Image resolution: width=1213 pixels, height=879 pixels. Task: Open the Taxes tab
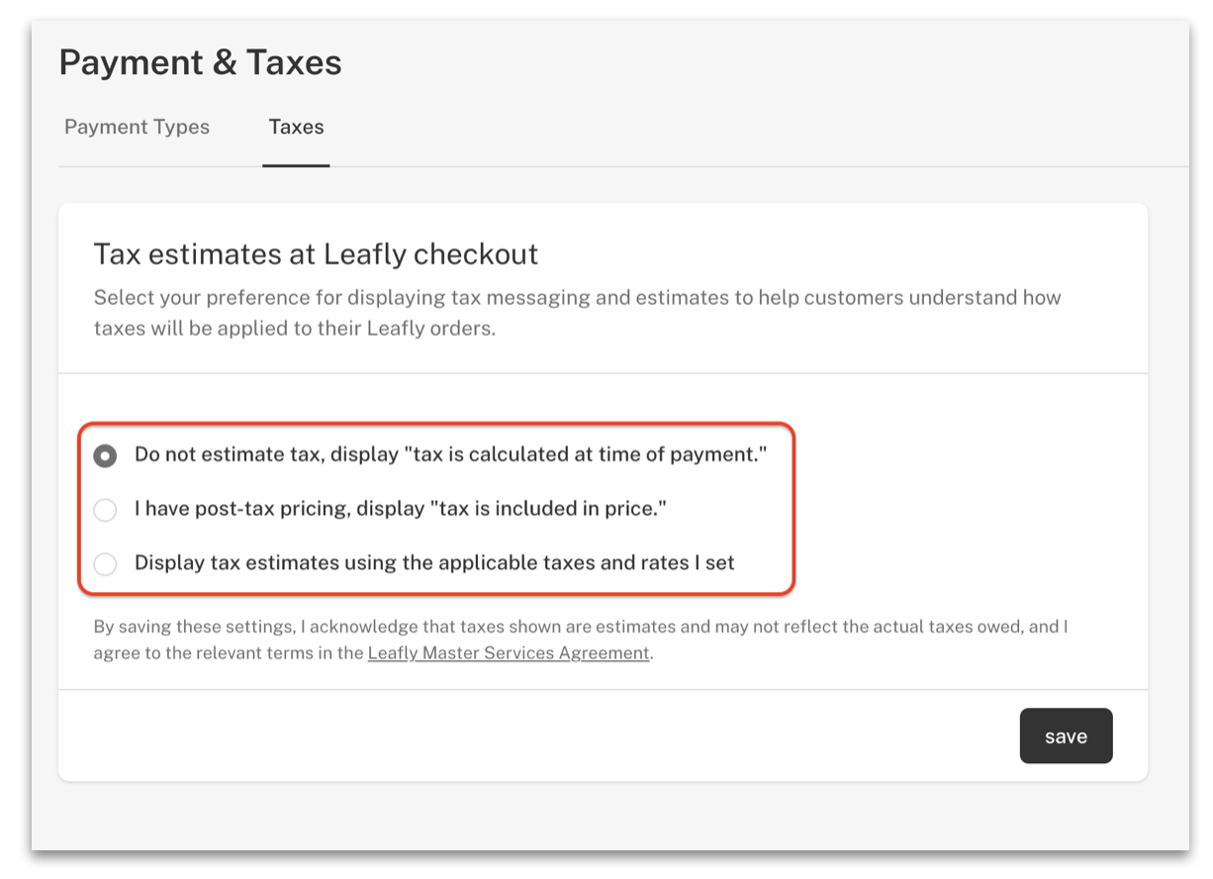pos(296,127)
